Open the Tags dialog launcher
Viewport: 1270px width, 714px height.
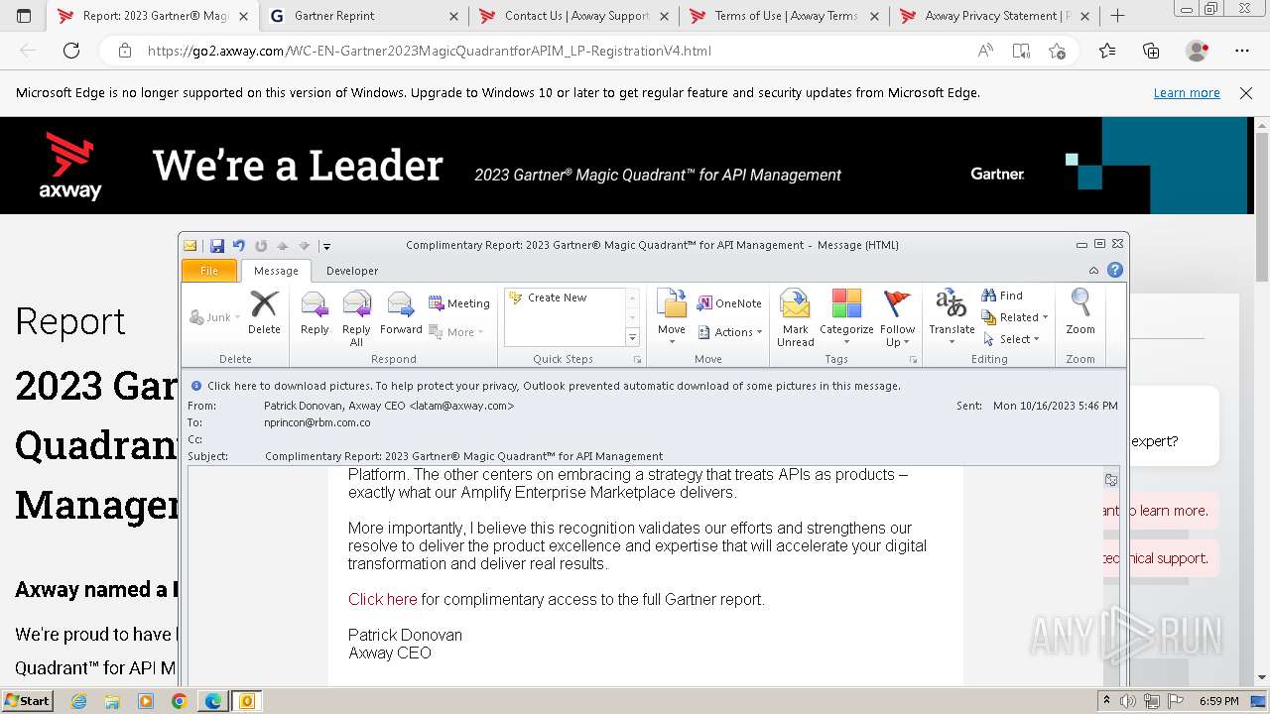[x=912, y=360]
